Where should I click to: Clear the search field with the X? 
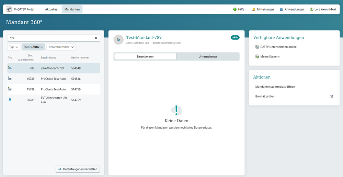tap(96, 38)
